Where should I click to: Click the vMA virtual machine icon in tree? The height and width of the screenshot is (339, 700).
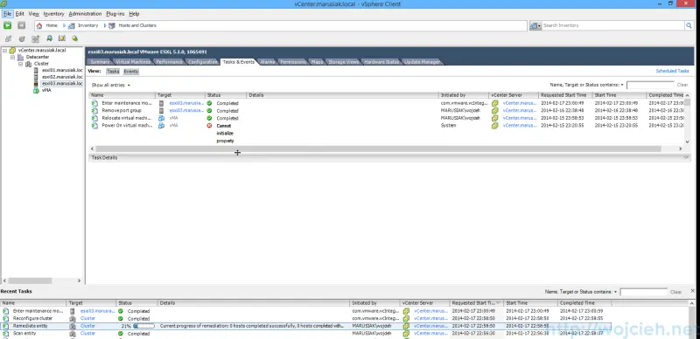tap(36, 90)
